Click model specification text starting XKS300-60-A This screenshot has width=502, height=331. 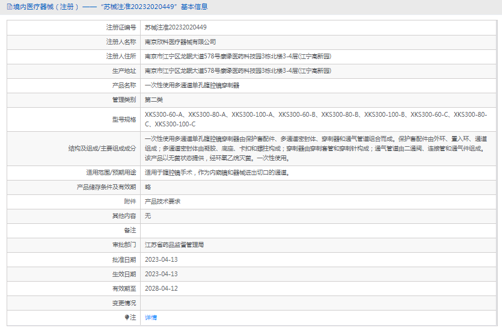316,119
